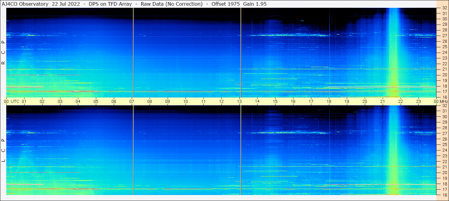Click green vertical marker near 07 in LCP panel
This screenshot has width=449, height=201.
[133, 150]
